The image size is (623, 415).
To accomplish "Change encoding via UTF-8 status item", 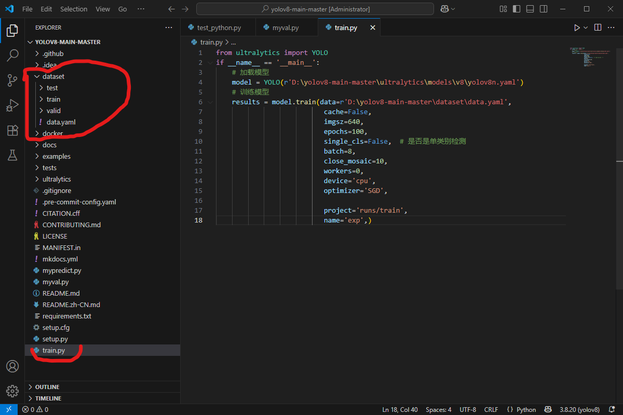I will click(467, 410).
